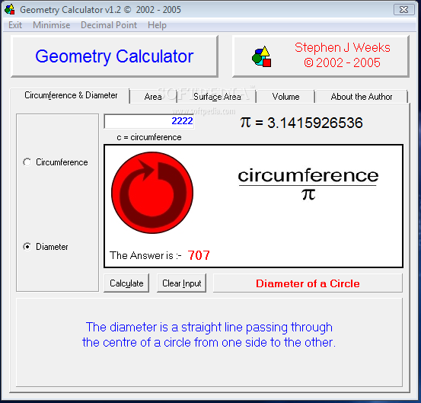The height and width of the screenshot is (403, 421).
Task: Switch to the Volume tab
Action: point(285,97)
